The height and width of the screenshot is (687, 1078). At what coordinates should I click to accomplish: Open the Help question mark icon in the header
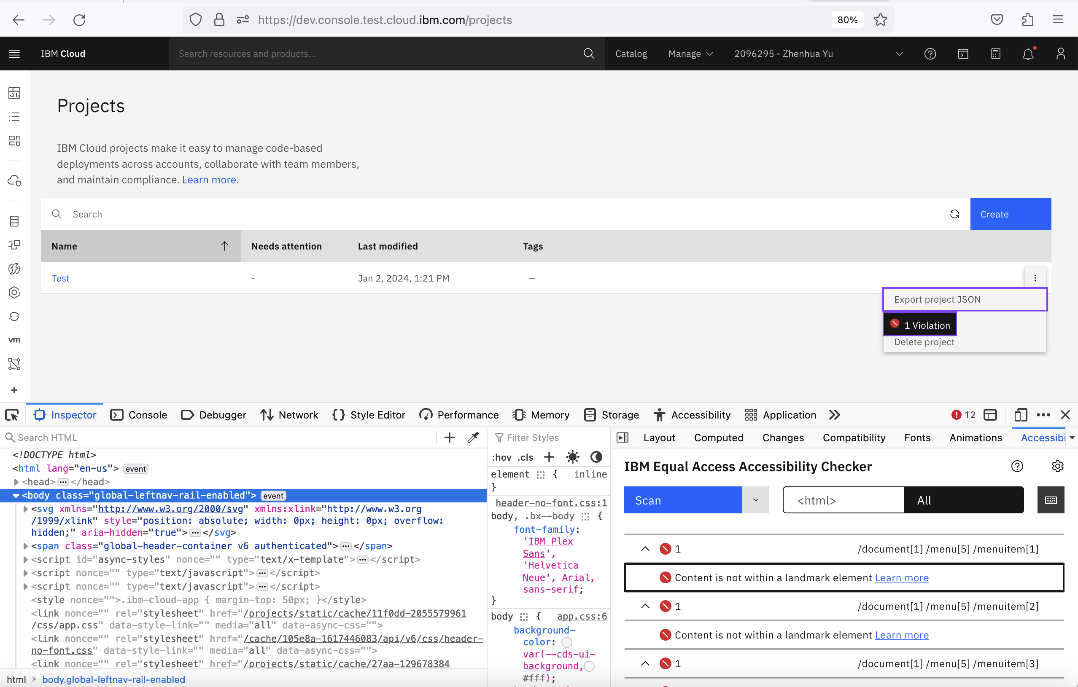pyautogui.click(x=930, y=54)
